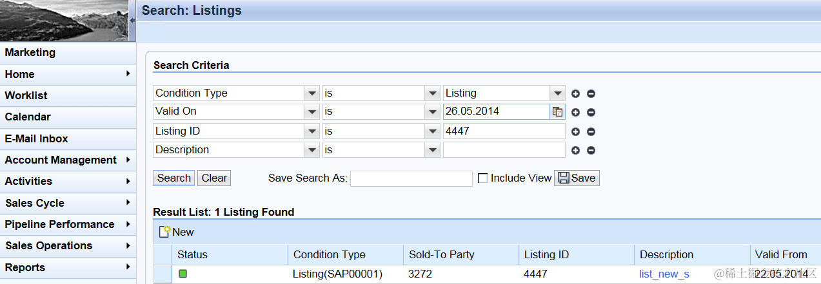Enable the Include View checkbox
This screenshot has height=284, width=821.
pyautogui.click(x=482, y=178)
